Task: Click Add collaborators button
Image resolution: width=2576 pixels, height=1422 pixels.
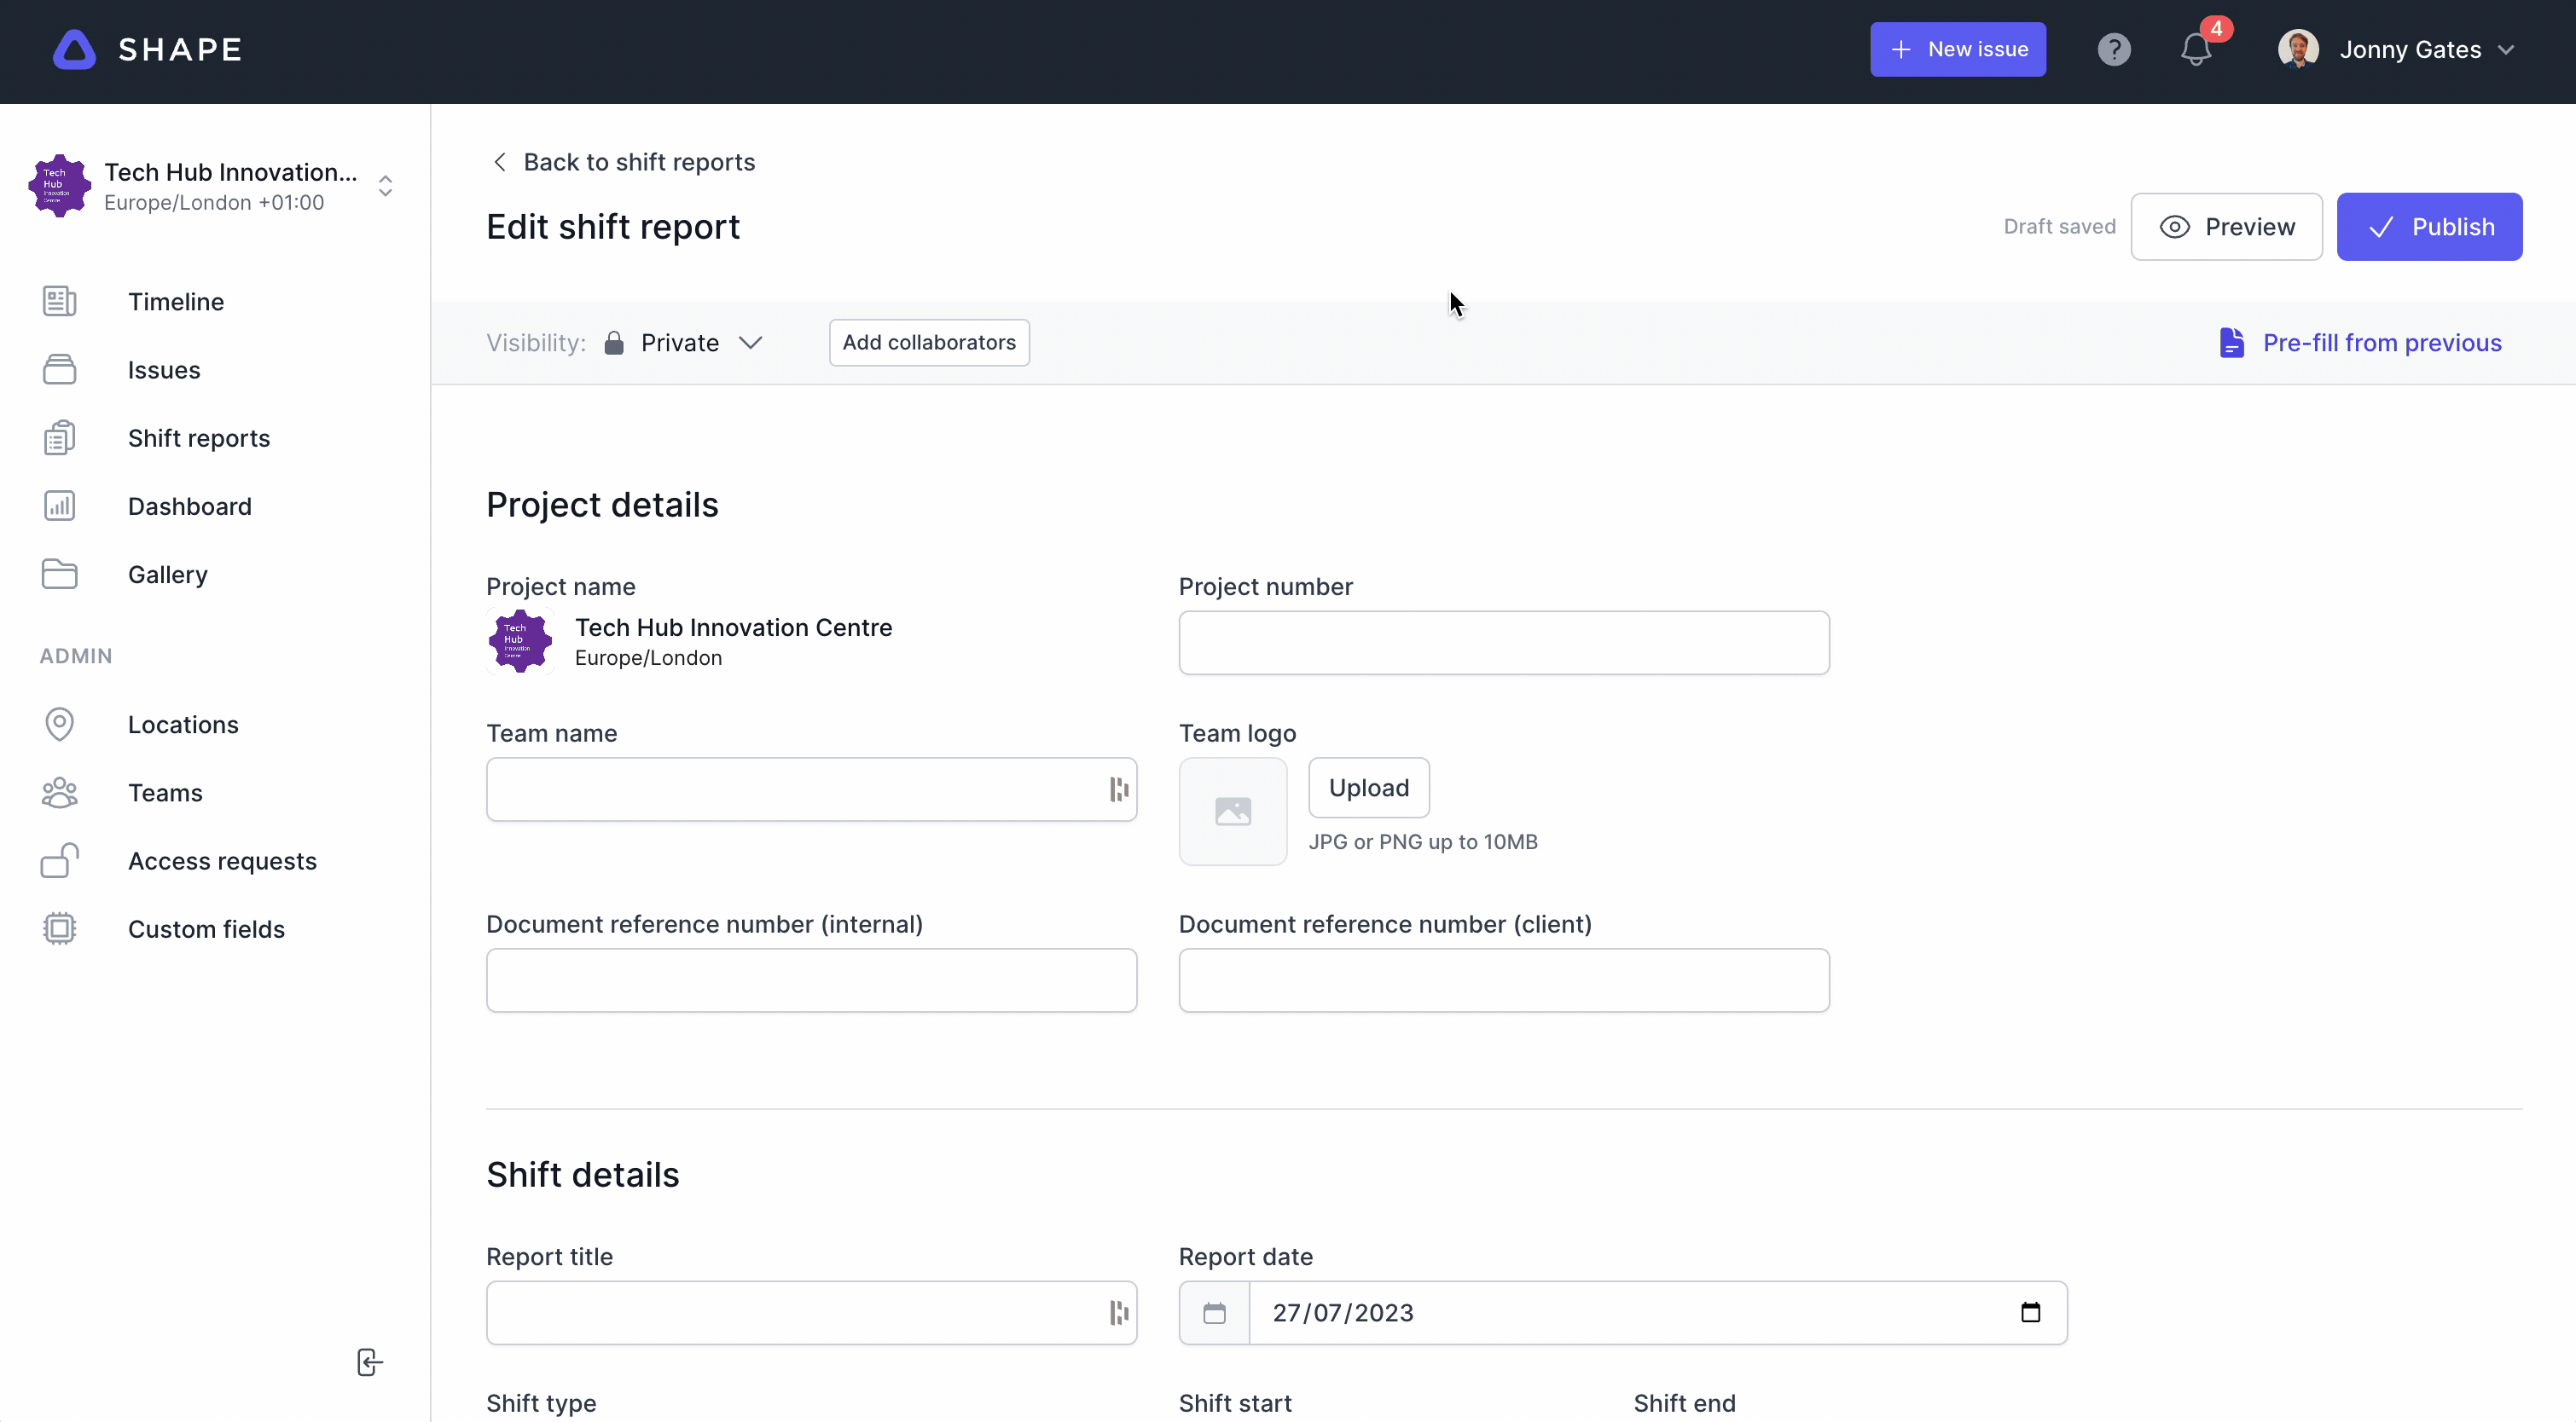Action: pos(929,343)
